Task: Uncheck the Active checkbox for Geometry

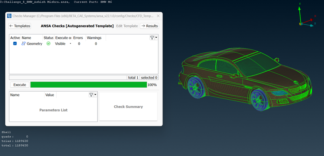Action: [x=15, y=44]
